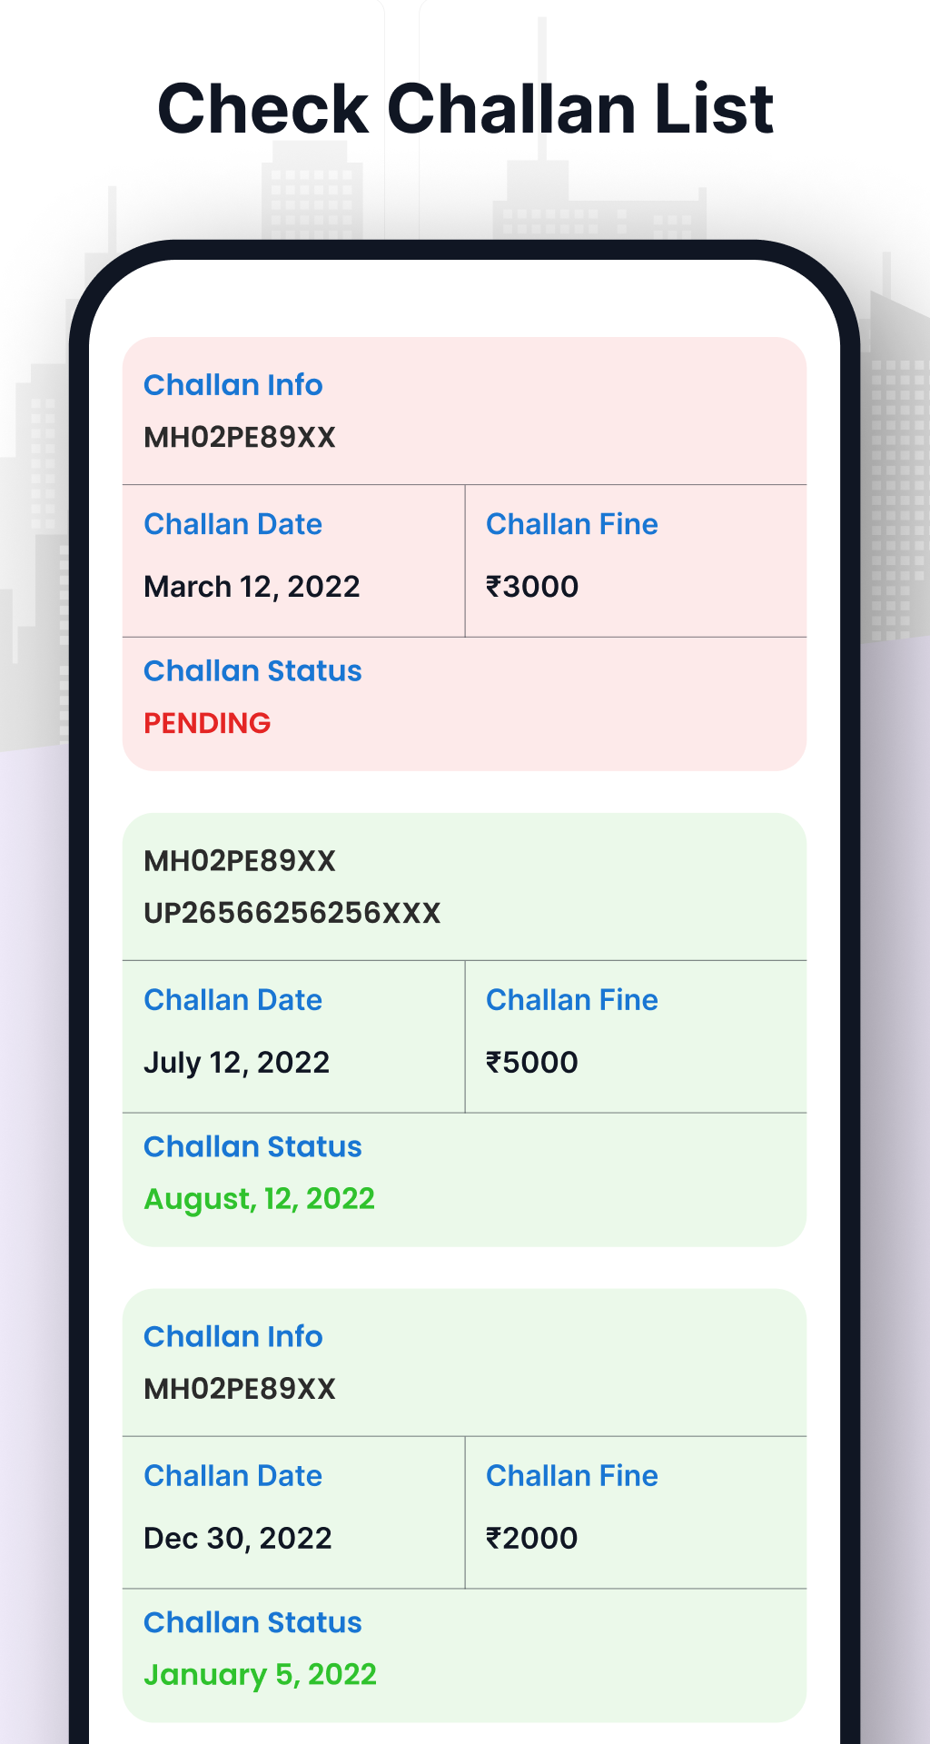Tap the Check Challan List heading
This screenshot has height=1744, width=930.
[465, 109]
